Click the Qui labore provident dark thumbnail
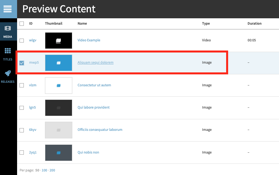The height and width of the screenshot is (175, 279). point(58,107)
